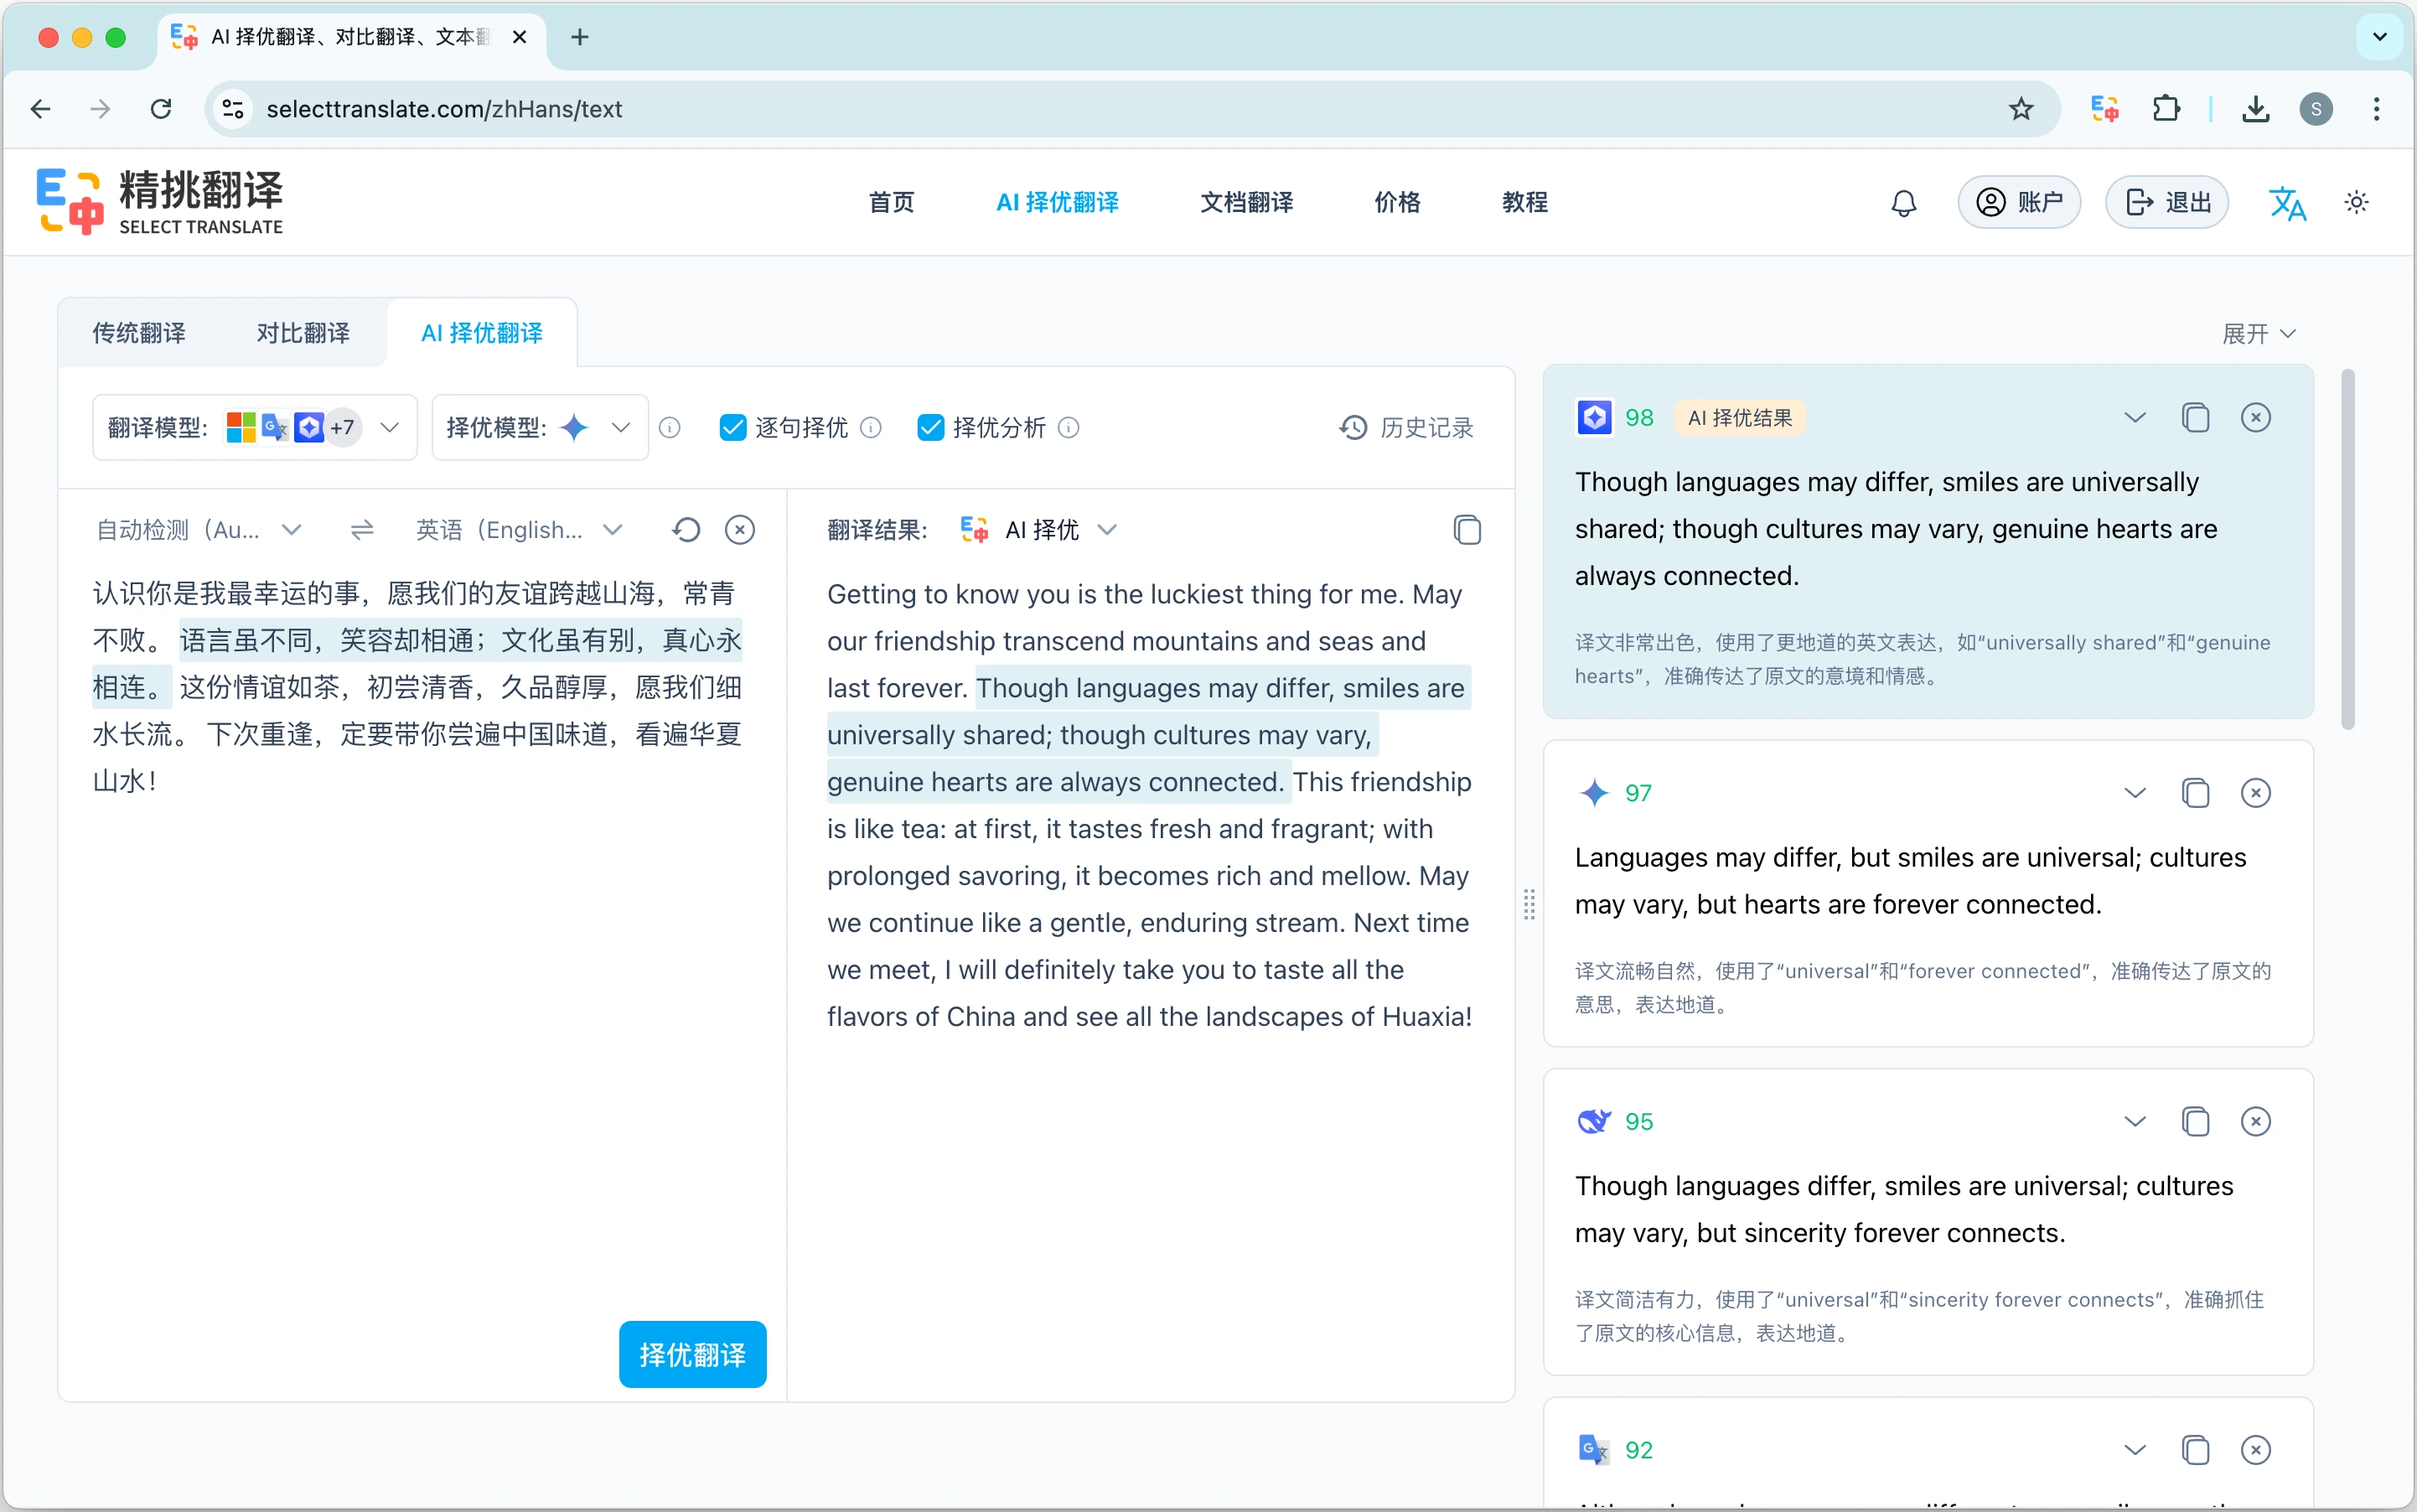This screenshot has height=1512, width=2417.
Task: Open the source language 自动检测 dropdown
Action: pyautogui.click(x=199, y=530)
